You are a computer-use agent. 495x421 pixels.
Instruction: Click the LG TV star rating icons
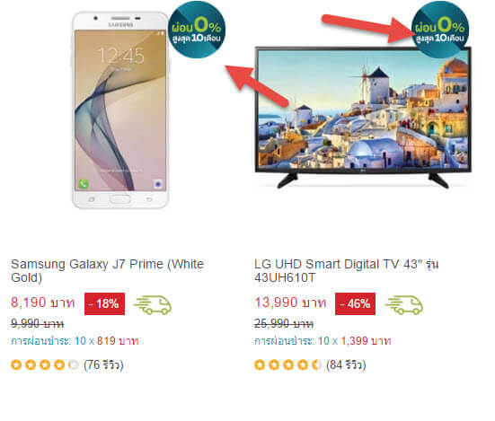(x=288, y=364)
